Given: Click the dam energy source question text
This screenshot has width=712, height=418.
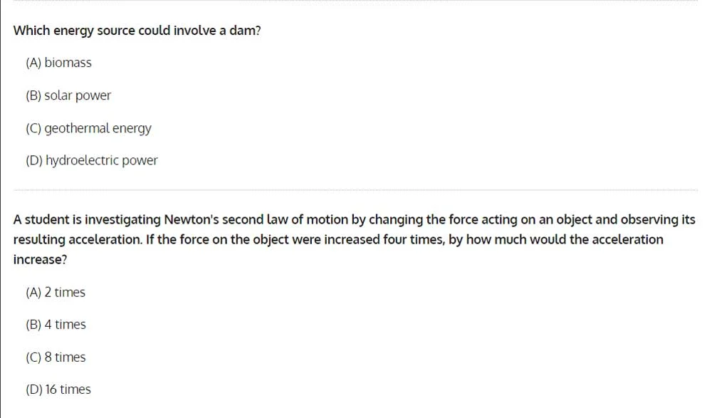Looking at the screenshot, I should click(137, 31).
